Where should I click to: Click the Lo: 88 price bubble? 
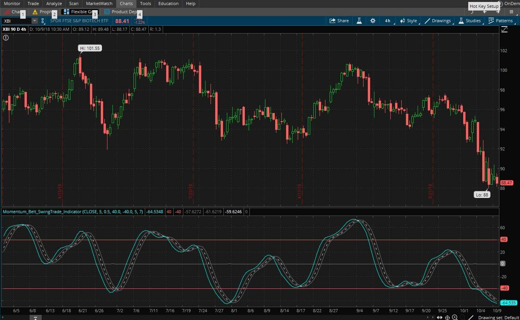482,194
